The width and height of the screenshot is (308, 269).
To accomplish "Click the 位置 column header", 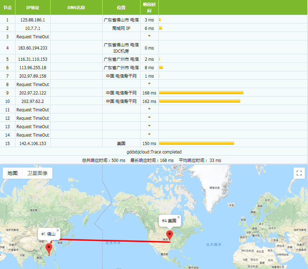I will tap(121, 8).
